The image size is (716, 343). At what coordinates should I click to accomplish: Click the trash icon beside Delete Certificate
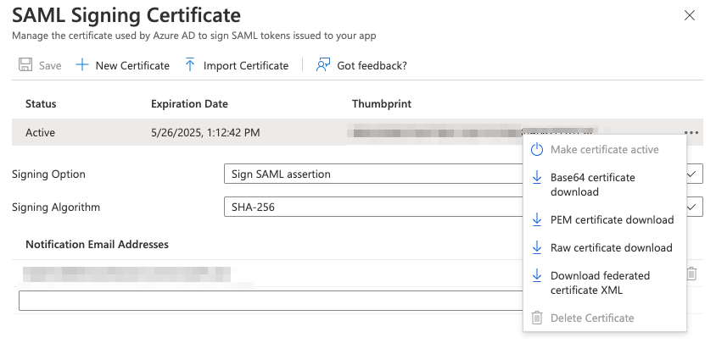(x=537, y=318)
